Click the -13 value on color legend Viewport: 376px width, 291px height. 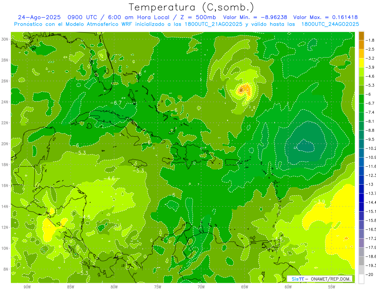point(370,184)
